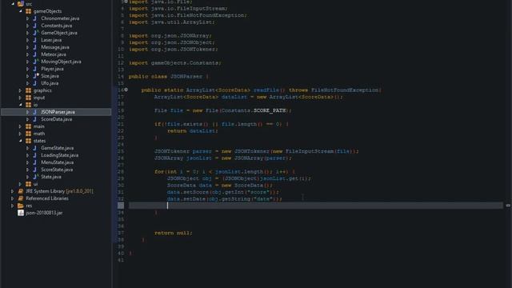Click the JSONParser.java file icon
512x288 pixels.
tap(35, 112)
